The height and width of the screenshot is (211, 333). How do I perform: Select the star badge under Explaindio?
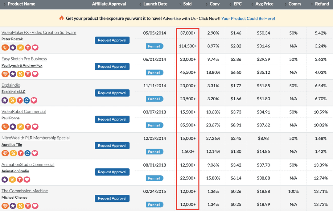5,100
